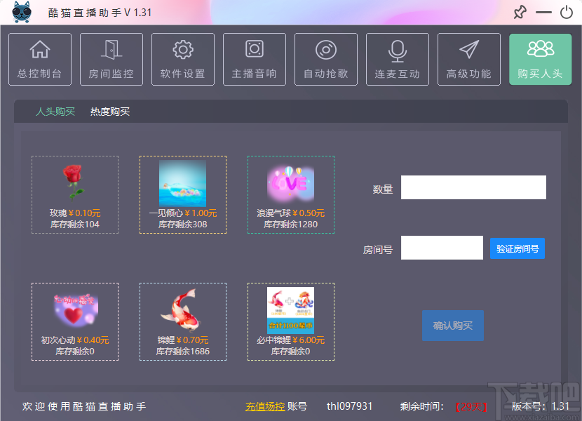This screenshot has width=582, height=421.
Task: Click the 欢迎使用酷猫直播助手 status text
Action: pyautogui.click(x=84, y=406)
